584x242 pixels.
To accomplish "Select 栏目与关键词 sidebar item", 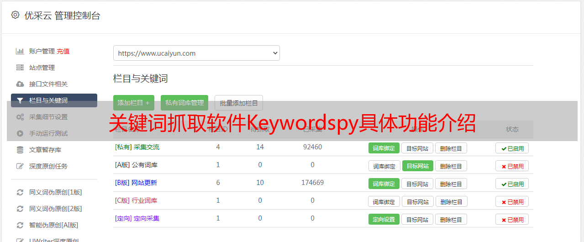I will 54,100.
